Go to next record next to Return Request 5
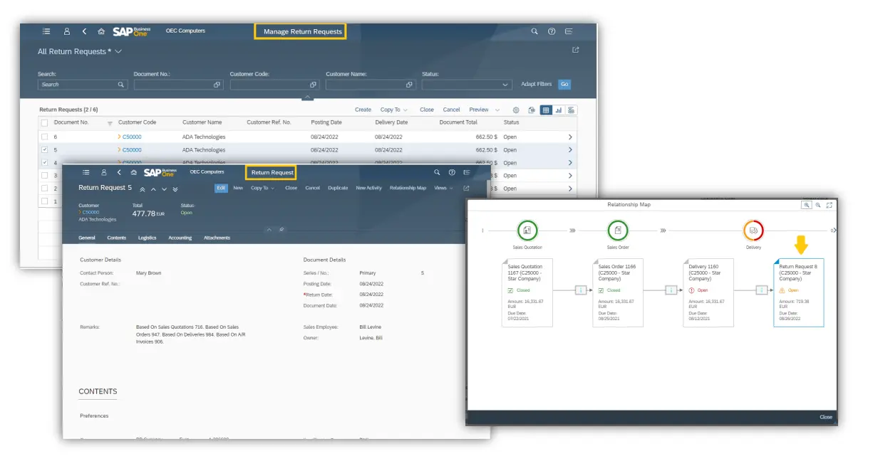 [x=164, y=189]
